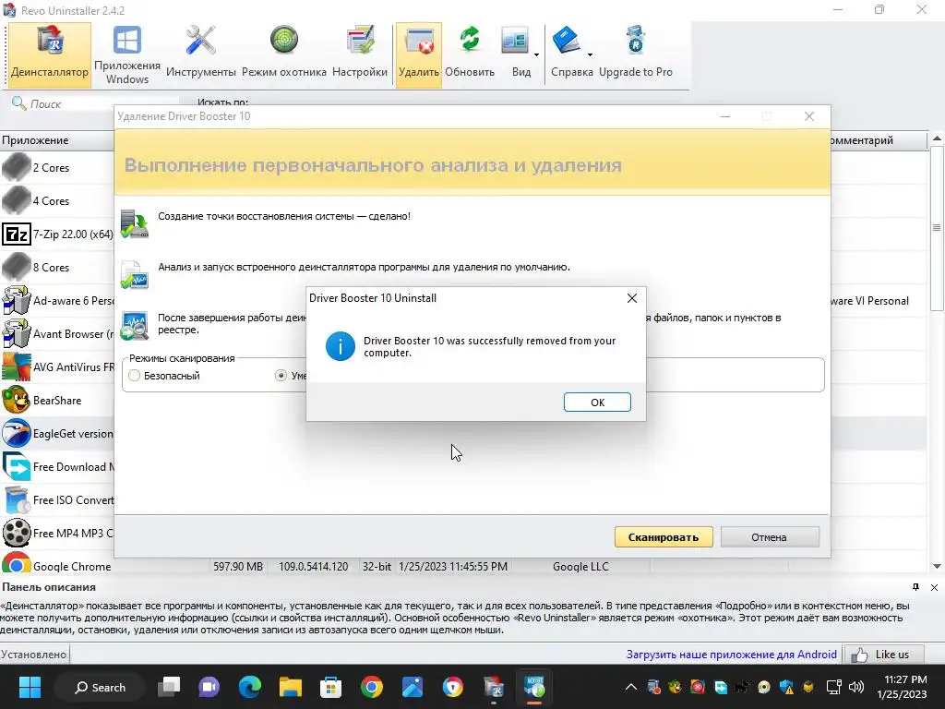Open File Explorer from taskbar
The image size is (945, 709).
(291, 687)
